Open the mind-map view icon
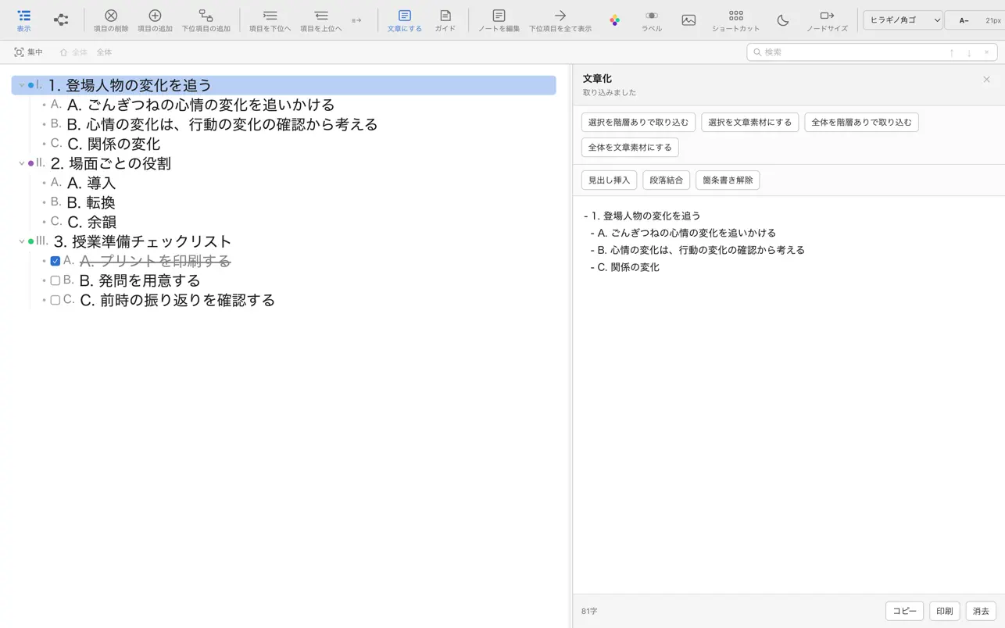Image resolution: width=1005 pixels, height=628 pixels. tap(61, 20)
